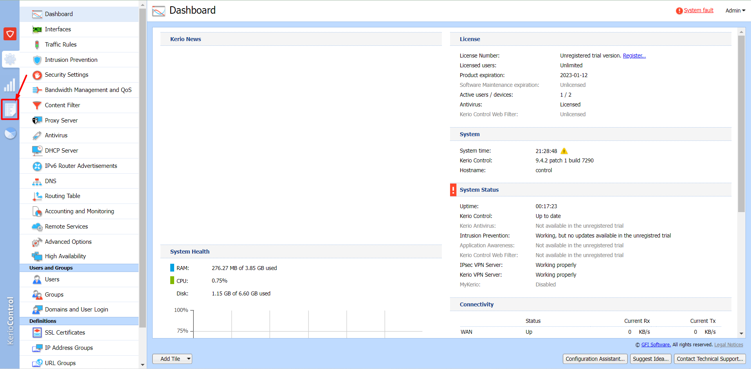This screenshot has width=751, height=369.
Task: Click the IP Address Groups icon
Action: (37, 348)
